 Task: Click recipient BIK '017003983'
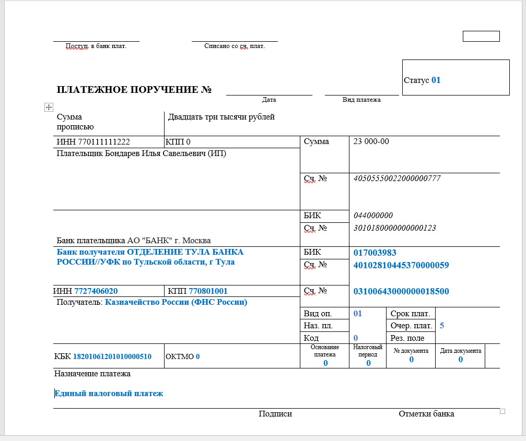click(375, 253)
